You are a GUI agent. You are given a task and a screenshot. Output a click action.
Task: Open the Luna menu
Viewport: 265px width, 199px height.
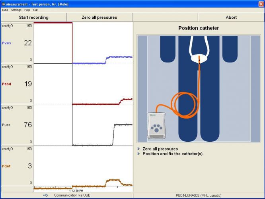5,10
